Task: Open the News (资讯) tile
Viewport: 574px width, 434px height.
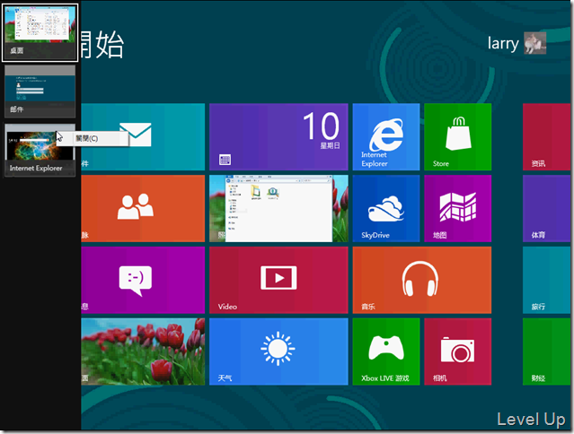Action: 546,136
